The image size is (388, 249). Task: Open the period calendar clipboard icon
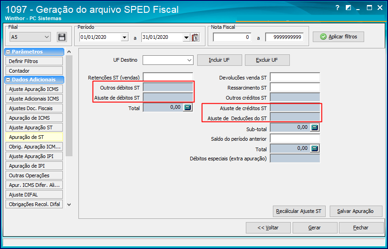click(195, 37)
